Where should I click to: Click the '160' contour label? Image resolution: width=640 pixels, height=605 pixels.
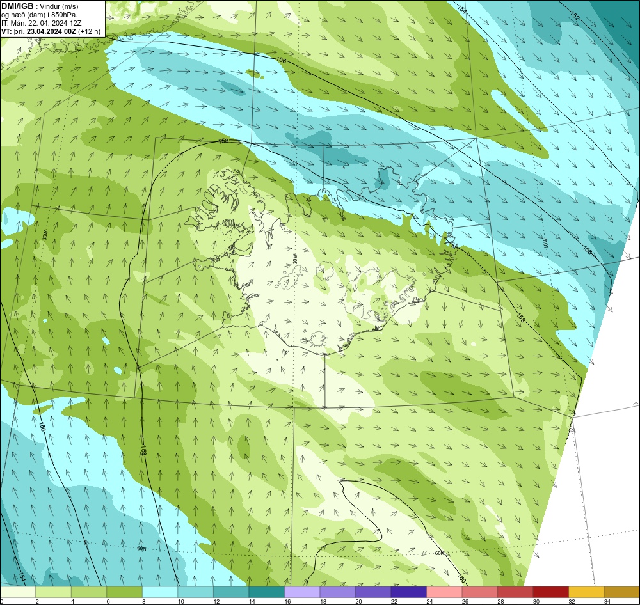[x=461, y=579]
